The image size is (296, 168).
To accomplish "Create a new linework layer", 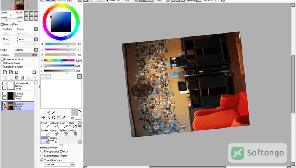I will coord(11,72).
